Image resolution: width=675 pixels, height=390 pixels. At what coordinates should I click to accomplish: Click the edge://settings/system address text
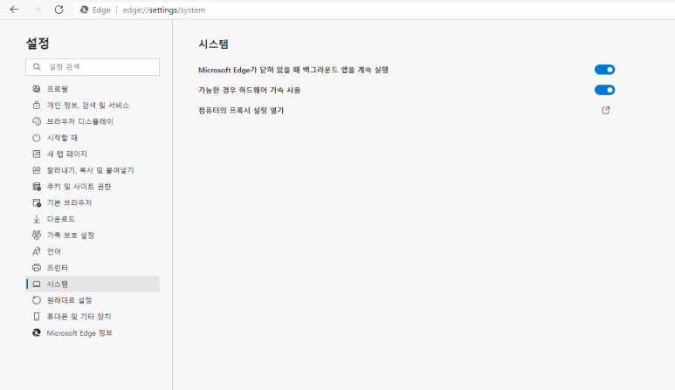tap(164, 10)
